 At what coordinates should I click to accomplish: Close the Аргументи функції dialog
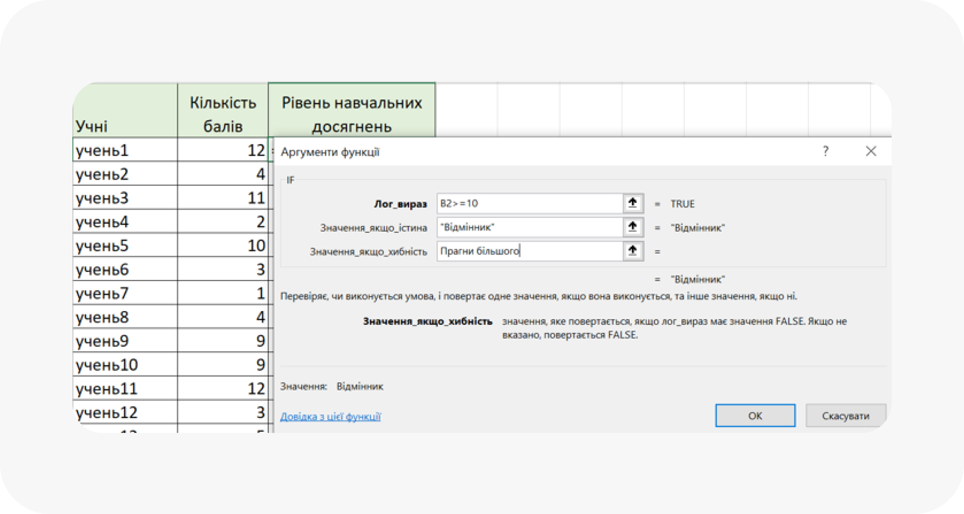(871, 151)
